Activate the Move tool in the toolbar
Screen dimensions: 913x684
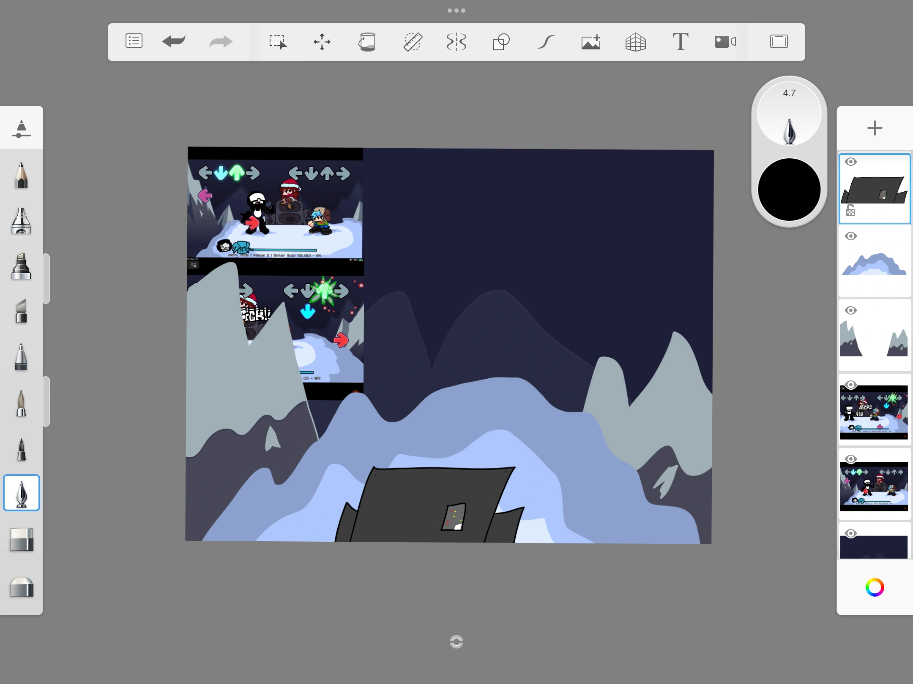322,41
